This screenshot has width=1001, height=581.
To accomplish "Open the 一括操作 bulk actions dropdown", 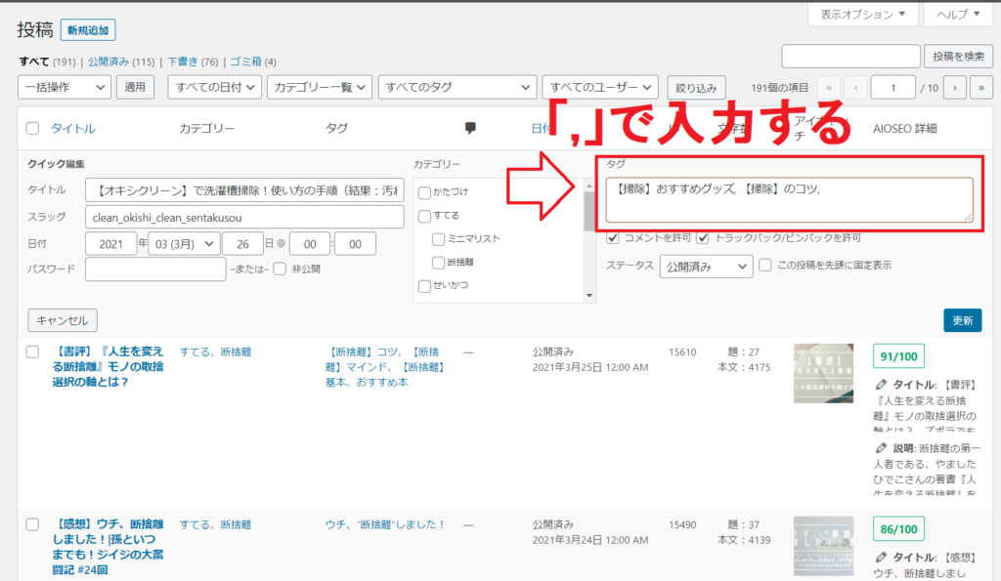I will [x=65, y=87].
